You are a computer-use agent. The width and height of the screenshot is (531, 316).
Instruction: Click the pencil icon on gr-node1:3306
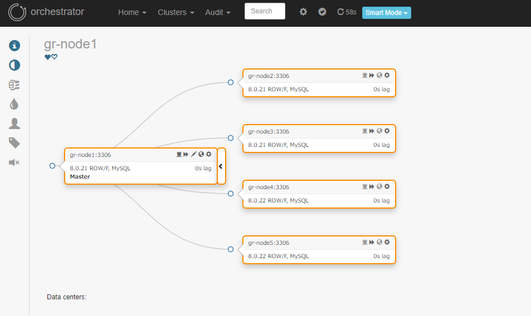[x=194, y=154]
